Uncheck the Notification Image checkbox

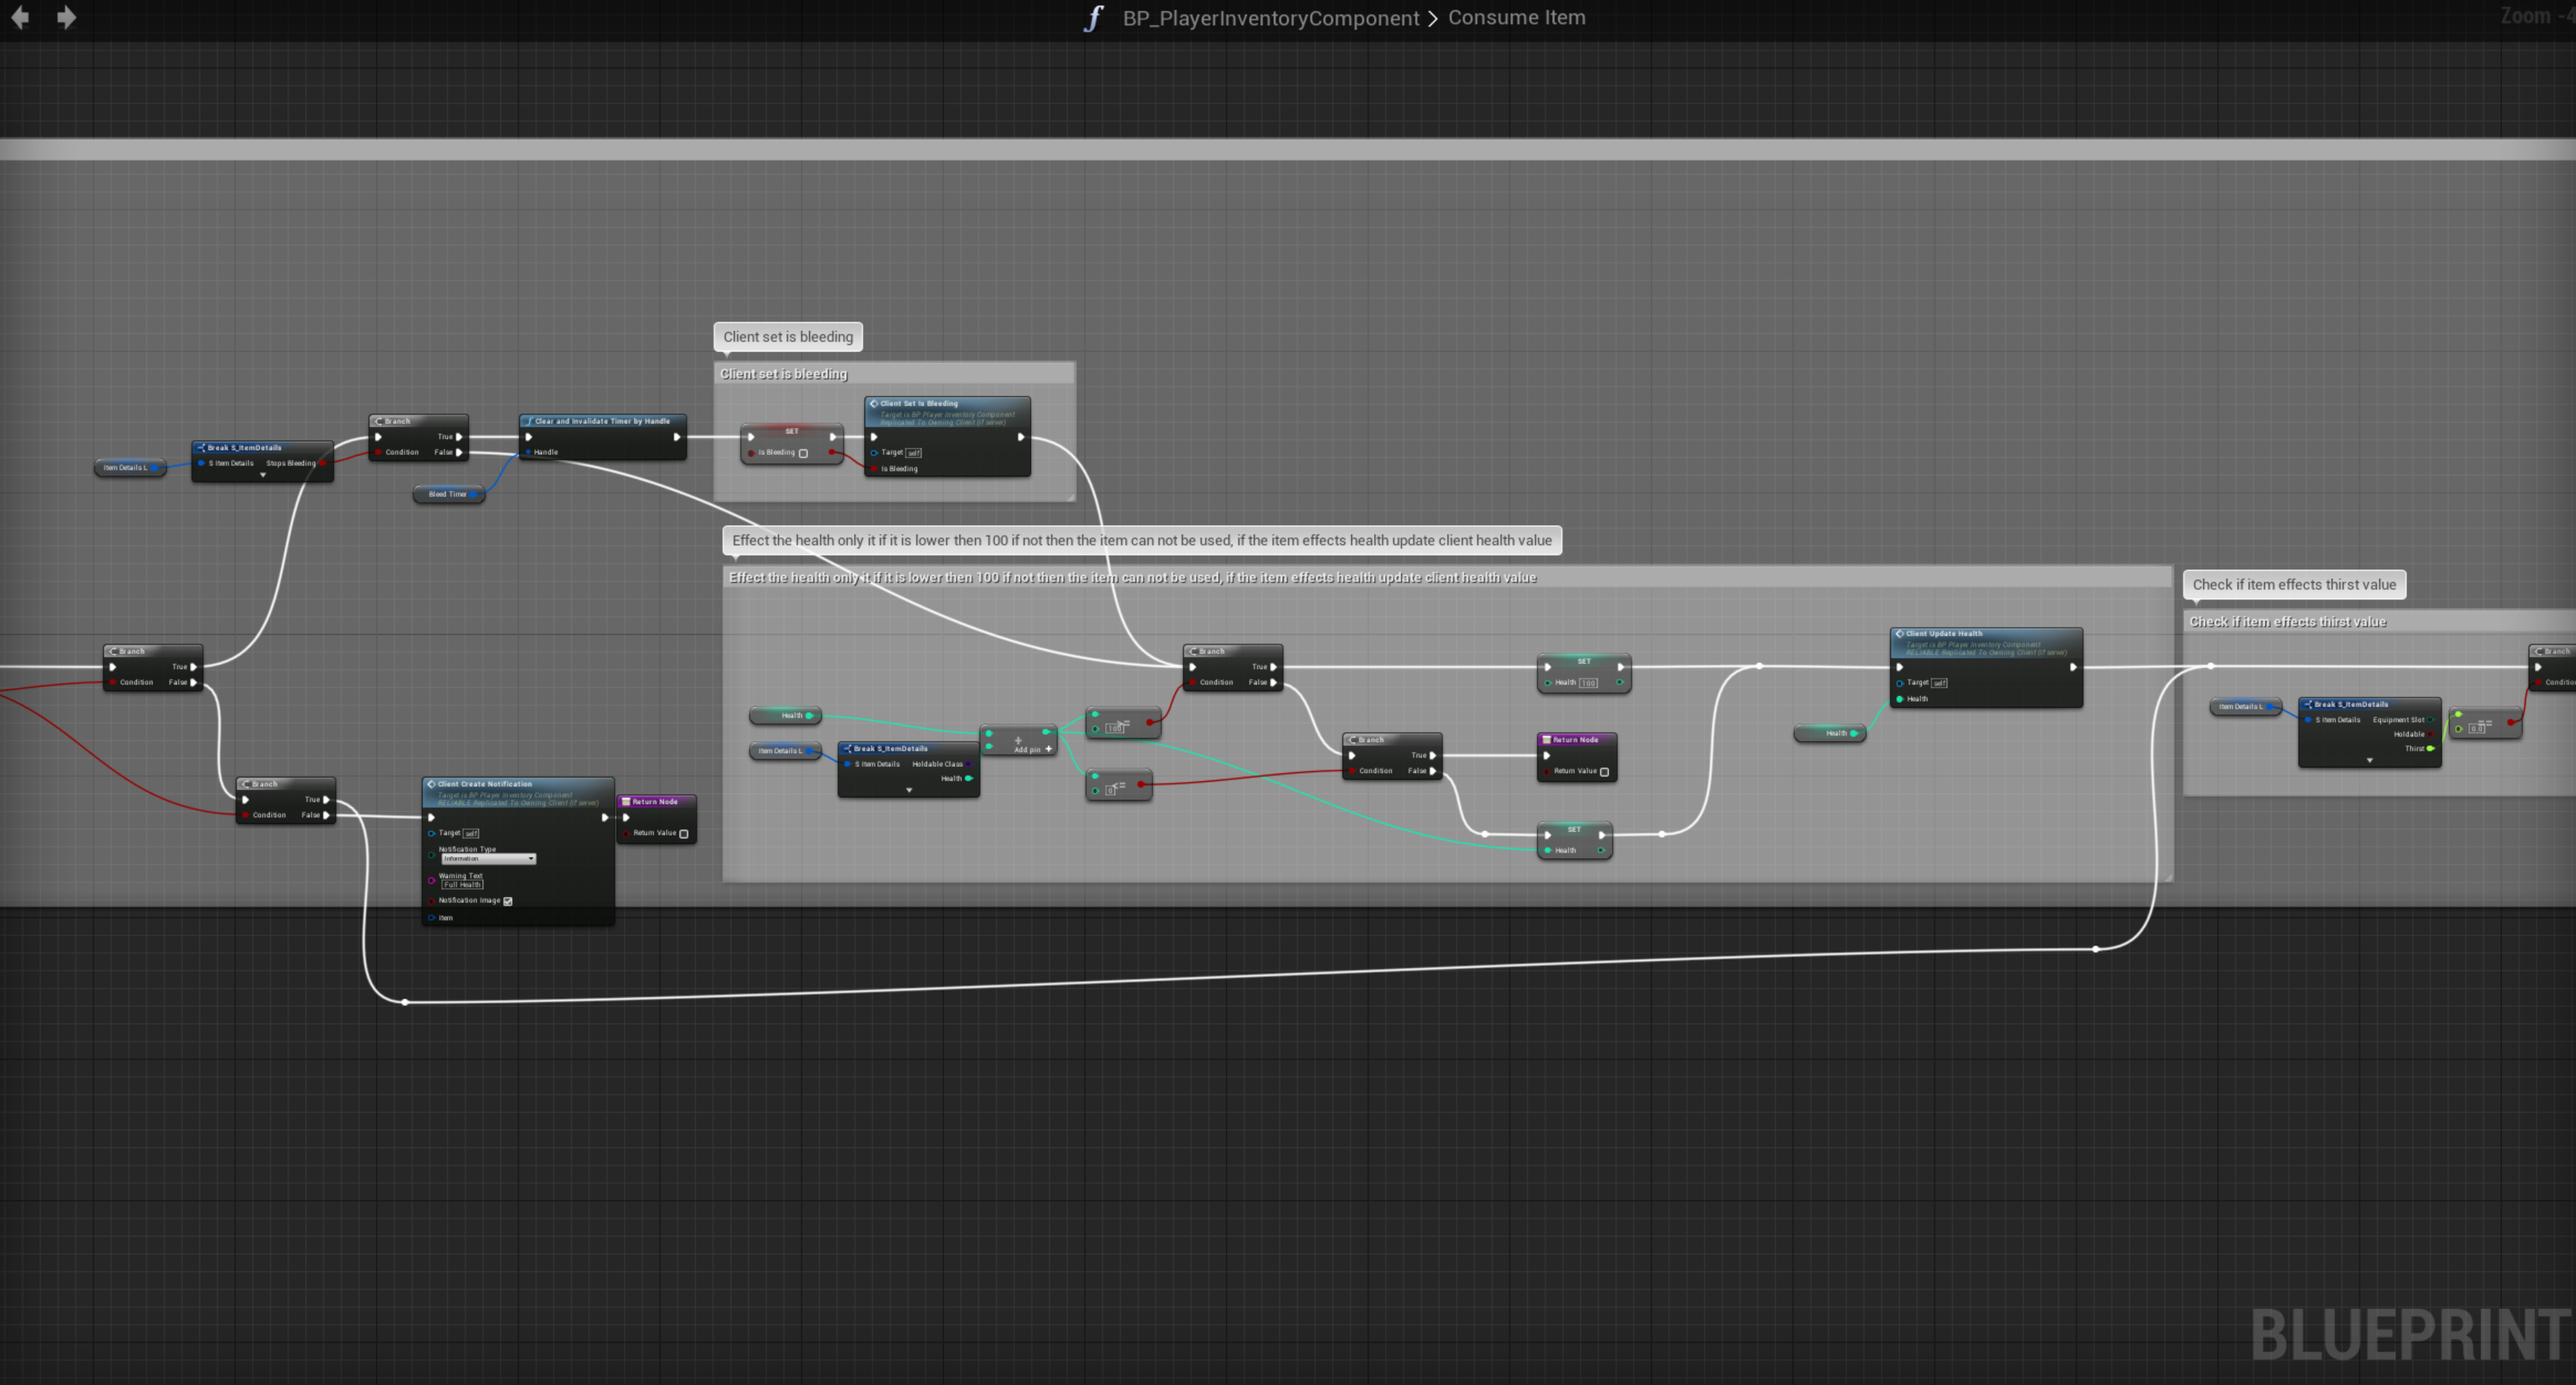pyautogui.click(x=508, y=901)
